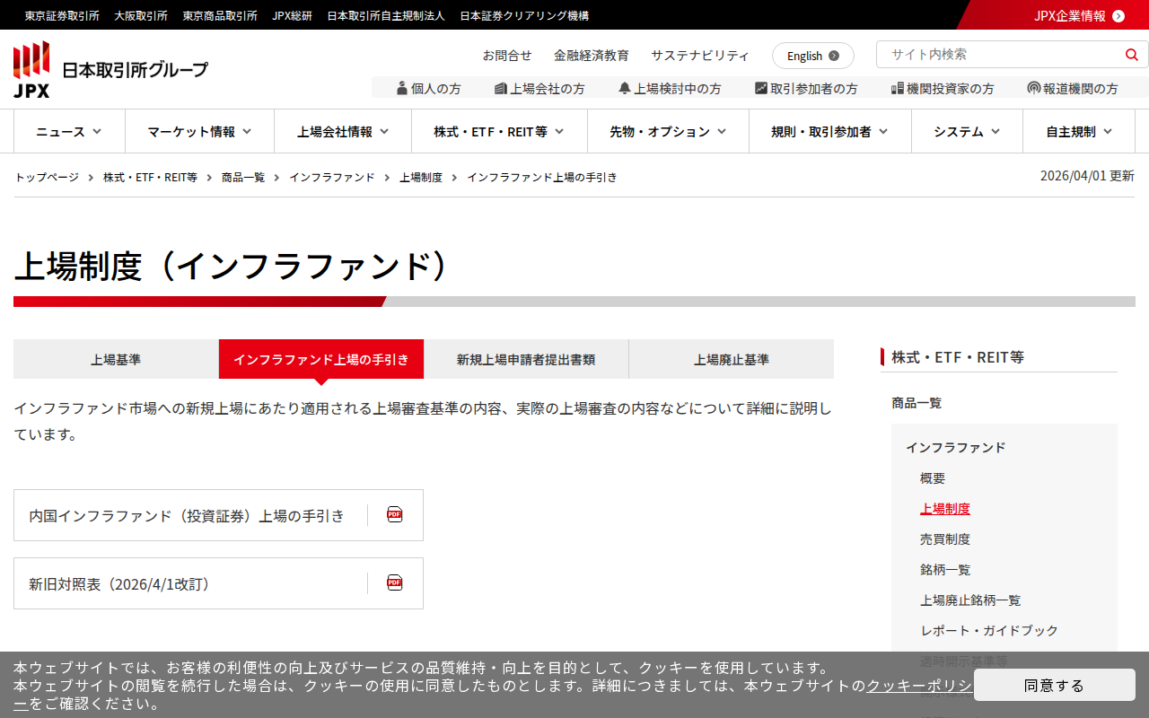The height and width of the screenshot is (718, 1149).
Task: Expand the マーケット情報 menu
Action: tap(199, 131)
